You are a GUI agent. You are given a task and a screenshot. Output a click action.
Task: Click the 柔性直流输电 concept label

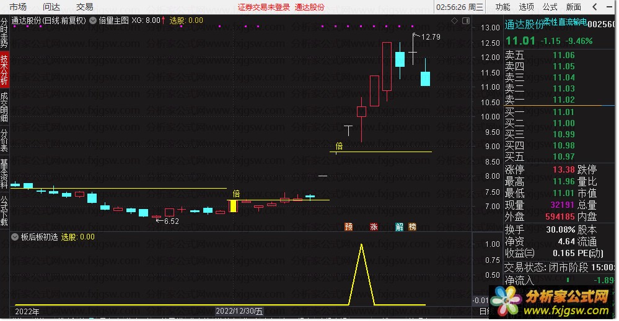pos(565,22)
